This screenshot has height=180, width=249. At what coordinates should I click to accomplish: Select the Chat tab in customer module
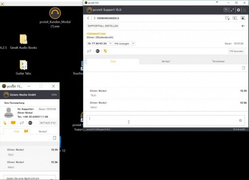16,131
